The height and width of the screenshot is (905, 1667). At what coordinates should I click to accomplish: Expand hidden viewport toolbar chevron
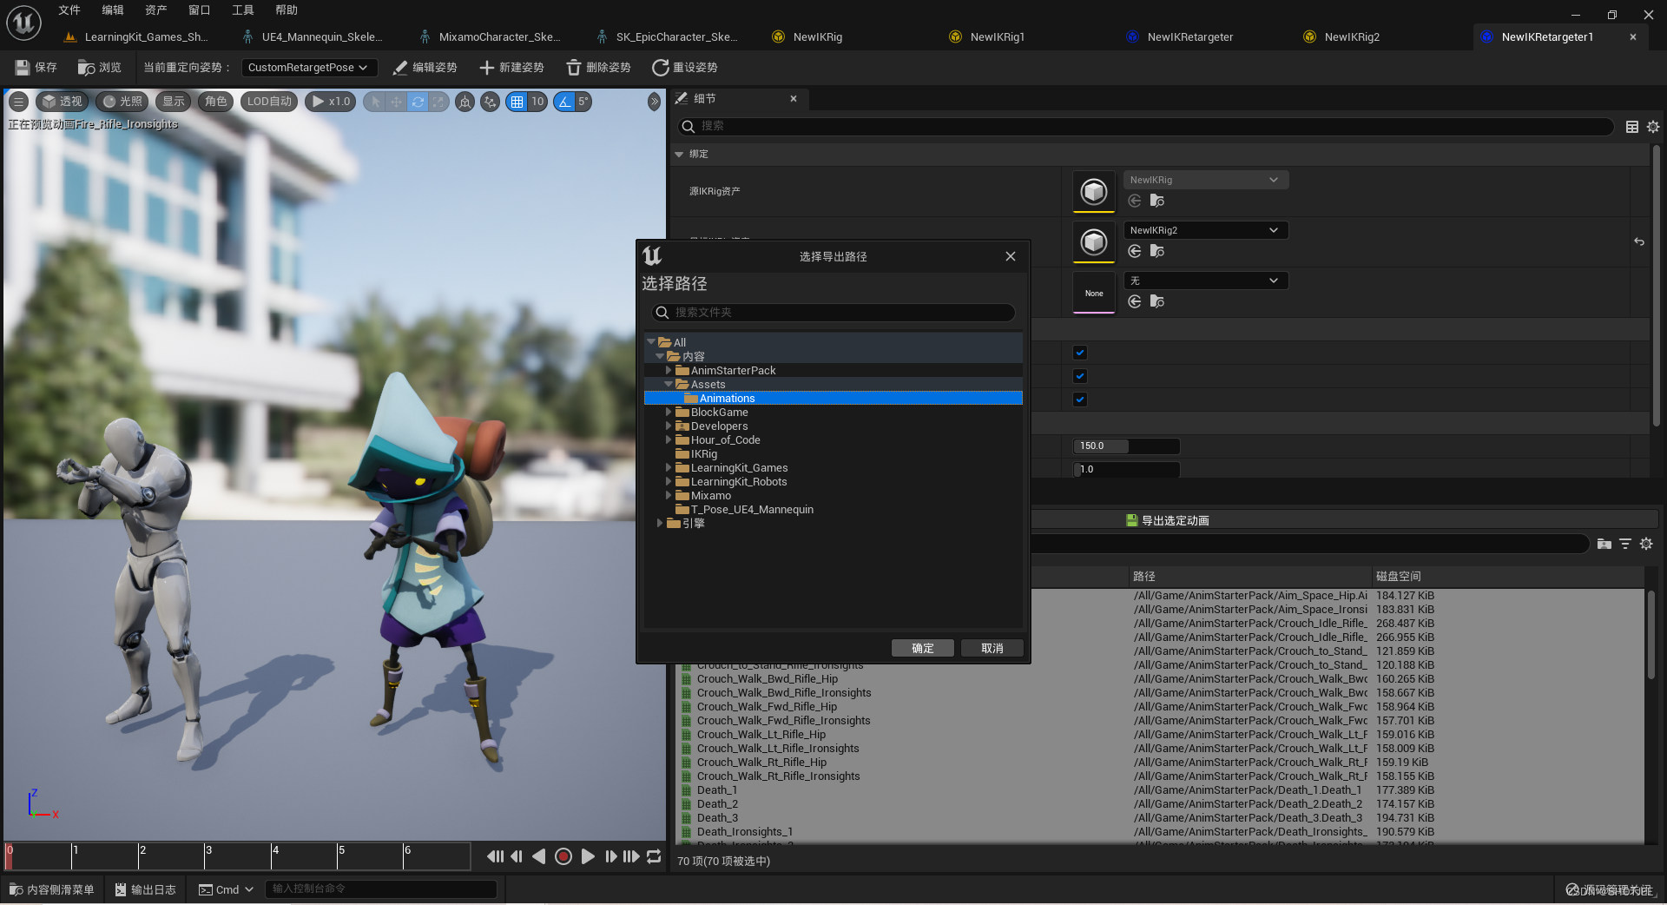point(654,102)
